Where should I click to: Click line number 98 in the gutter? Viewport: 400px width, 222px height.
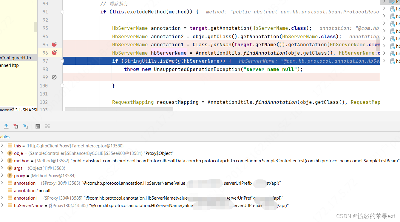point(45,69)
